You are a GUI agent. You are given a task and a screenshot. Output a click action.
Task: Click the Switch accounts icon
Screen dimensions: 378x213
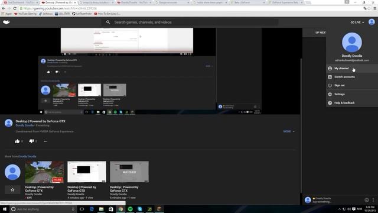coord(330,77)
